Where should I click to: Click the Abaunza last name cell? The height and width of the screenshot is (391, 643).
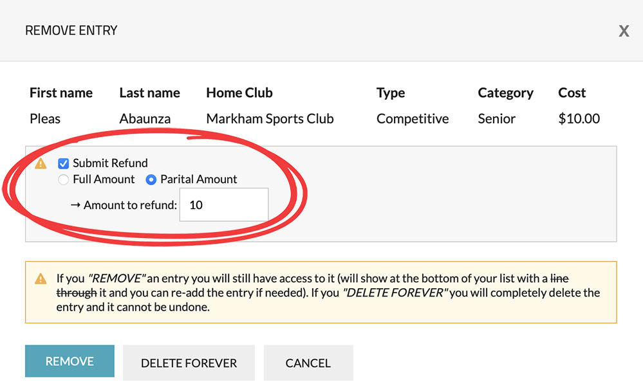(146, 119)
